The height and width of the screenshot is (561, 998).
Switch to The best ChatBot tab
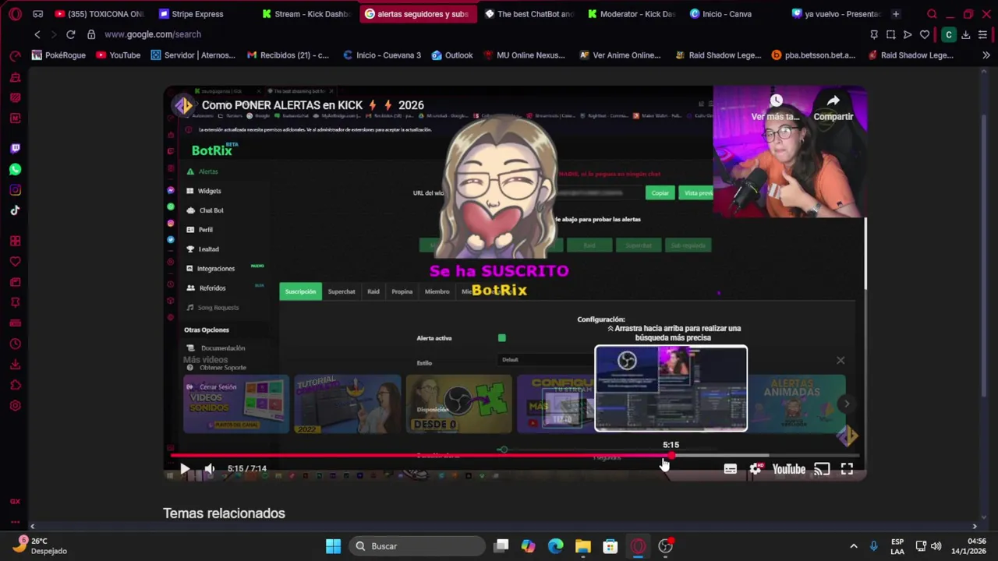pos(529,14)
